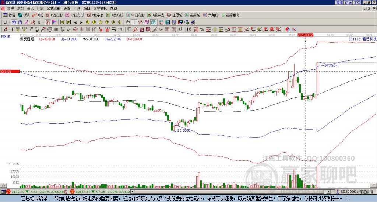This screenshot has width=377, height=202.
Task: Open the P四方形 tool
Action: (54, 15)
